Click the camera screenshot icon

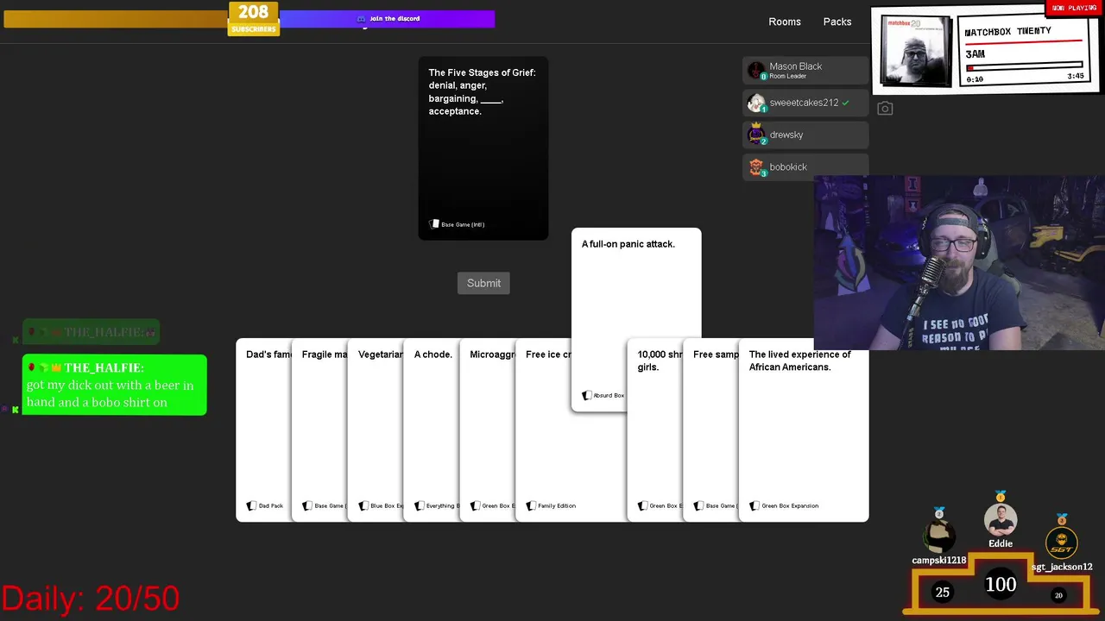pyautogui.click(x=885, y=109)
